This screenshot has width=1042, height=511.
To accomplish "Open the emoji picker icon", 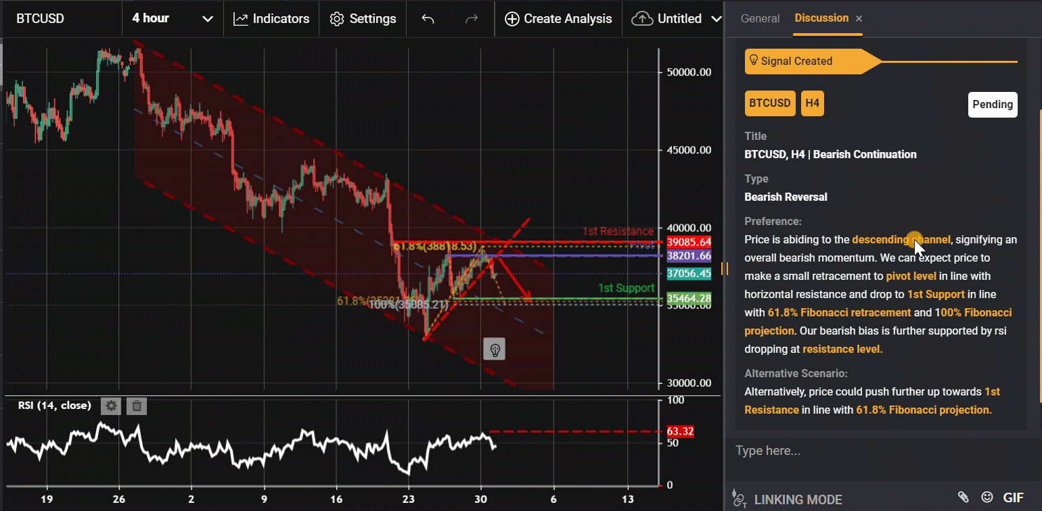I will point(987,497).
